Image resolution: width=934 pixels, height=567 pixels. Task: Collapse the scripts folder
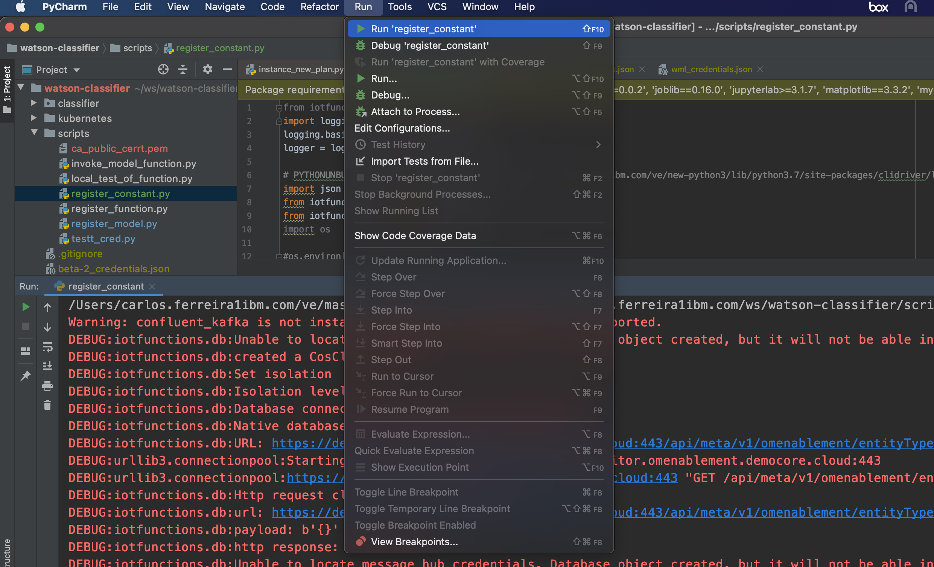click(x=34, y=133)
